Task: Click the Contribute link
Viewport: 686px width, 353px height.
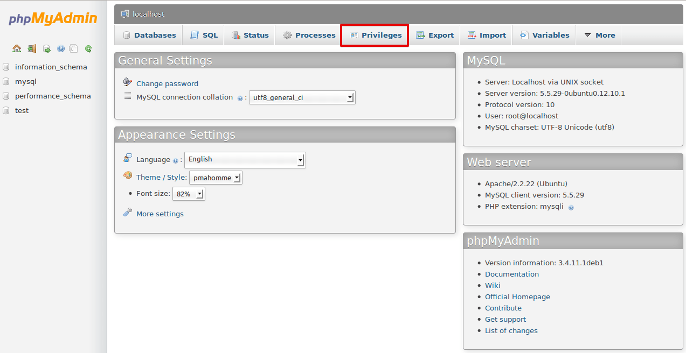Action: point(503,308)
